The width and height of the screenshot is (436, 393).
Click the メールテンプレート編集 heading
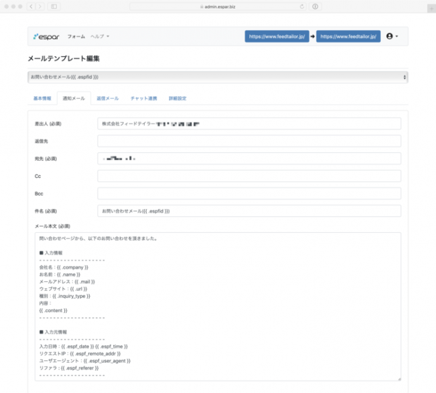point(64,59)
